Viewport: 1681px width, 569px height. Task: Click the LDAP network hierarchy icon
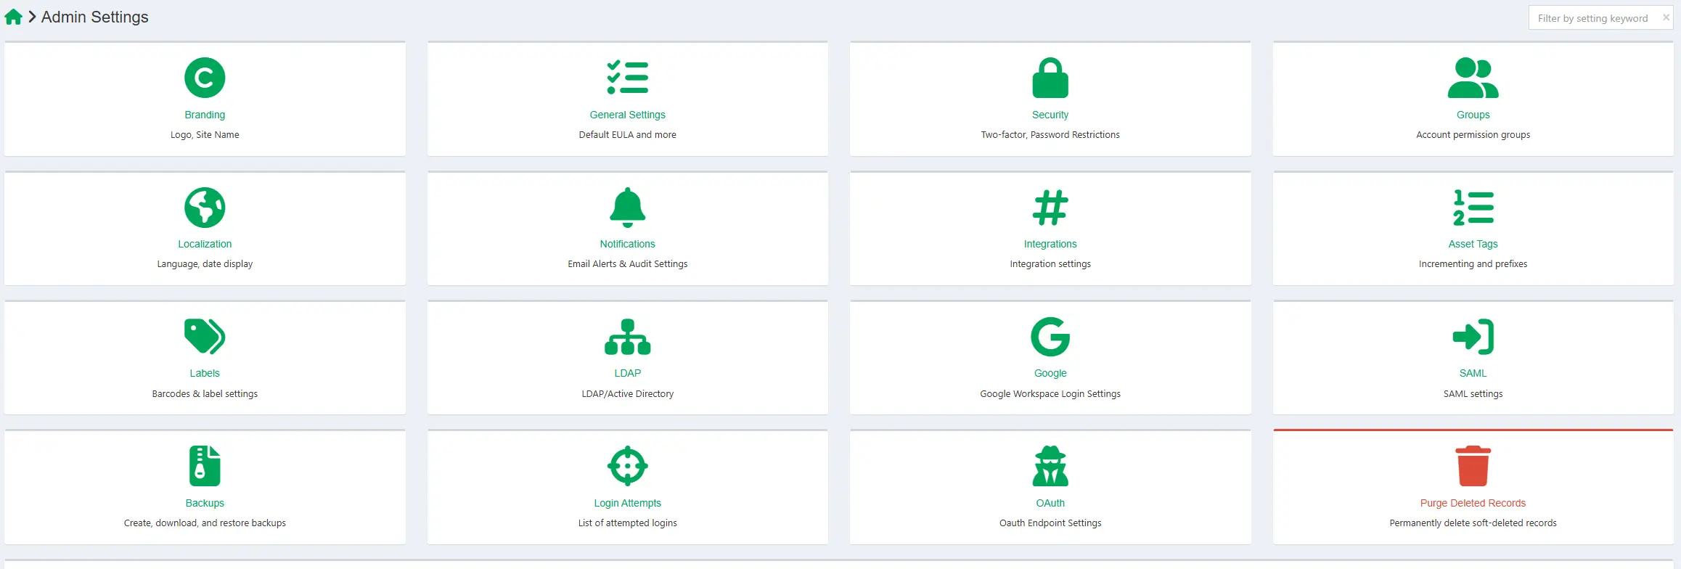(x=628, y=337)
